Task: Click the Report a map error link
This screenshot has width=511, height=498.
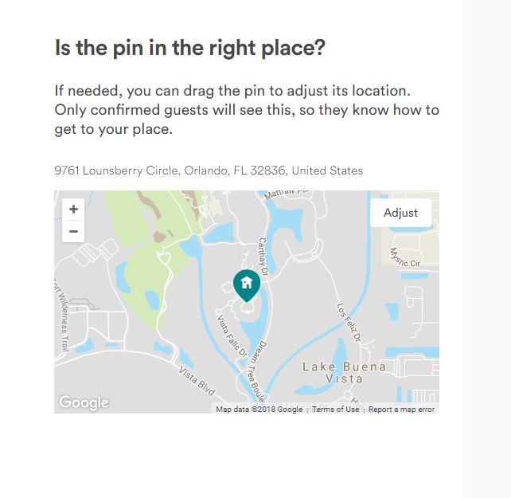Action: 401,410
